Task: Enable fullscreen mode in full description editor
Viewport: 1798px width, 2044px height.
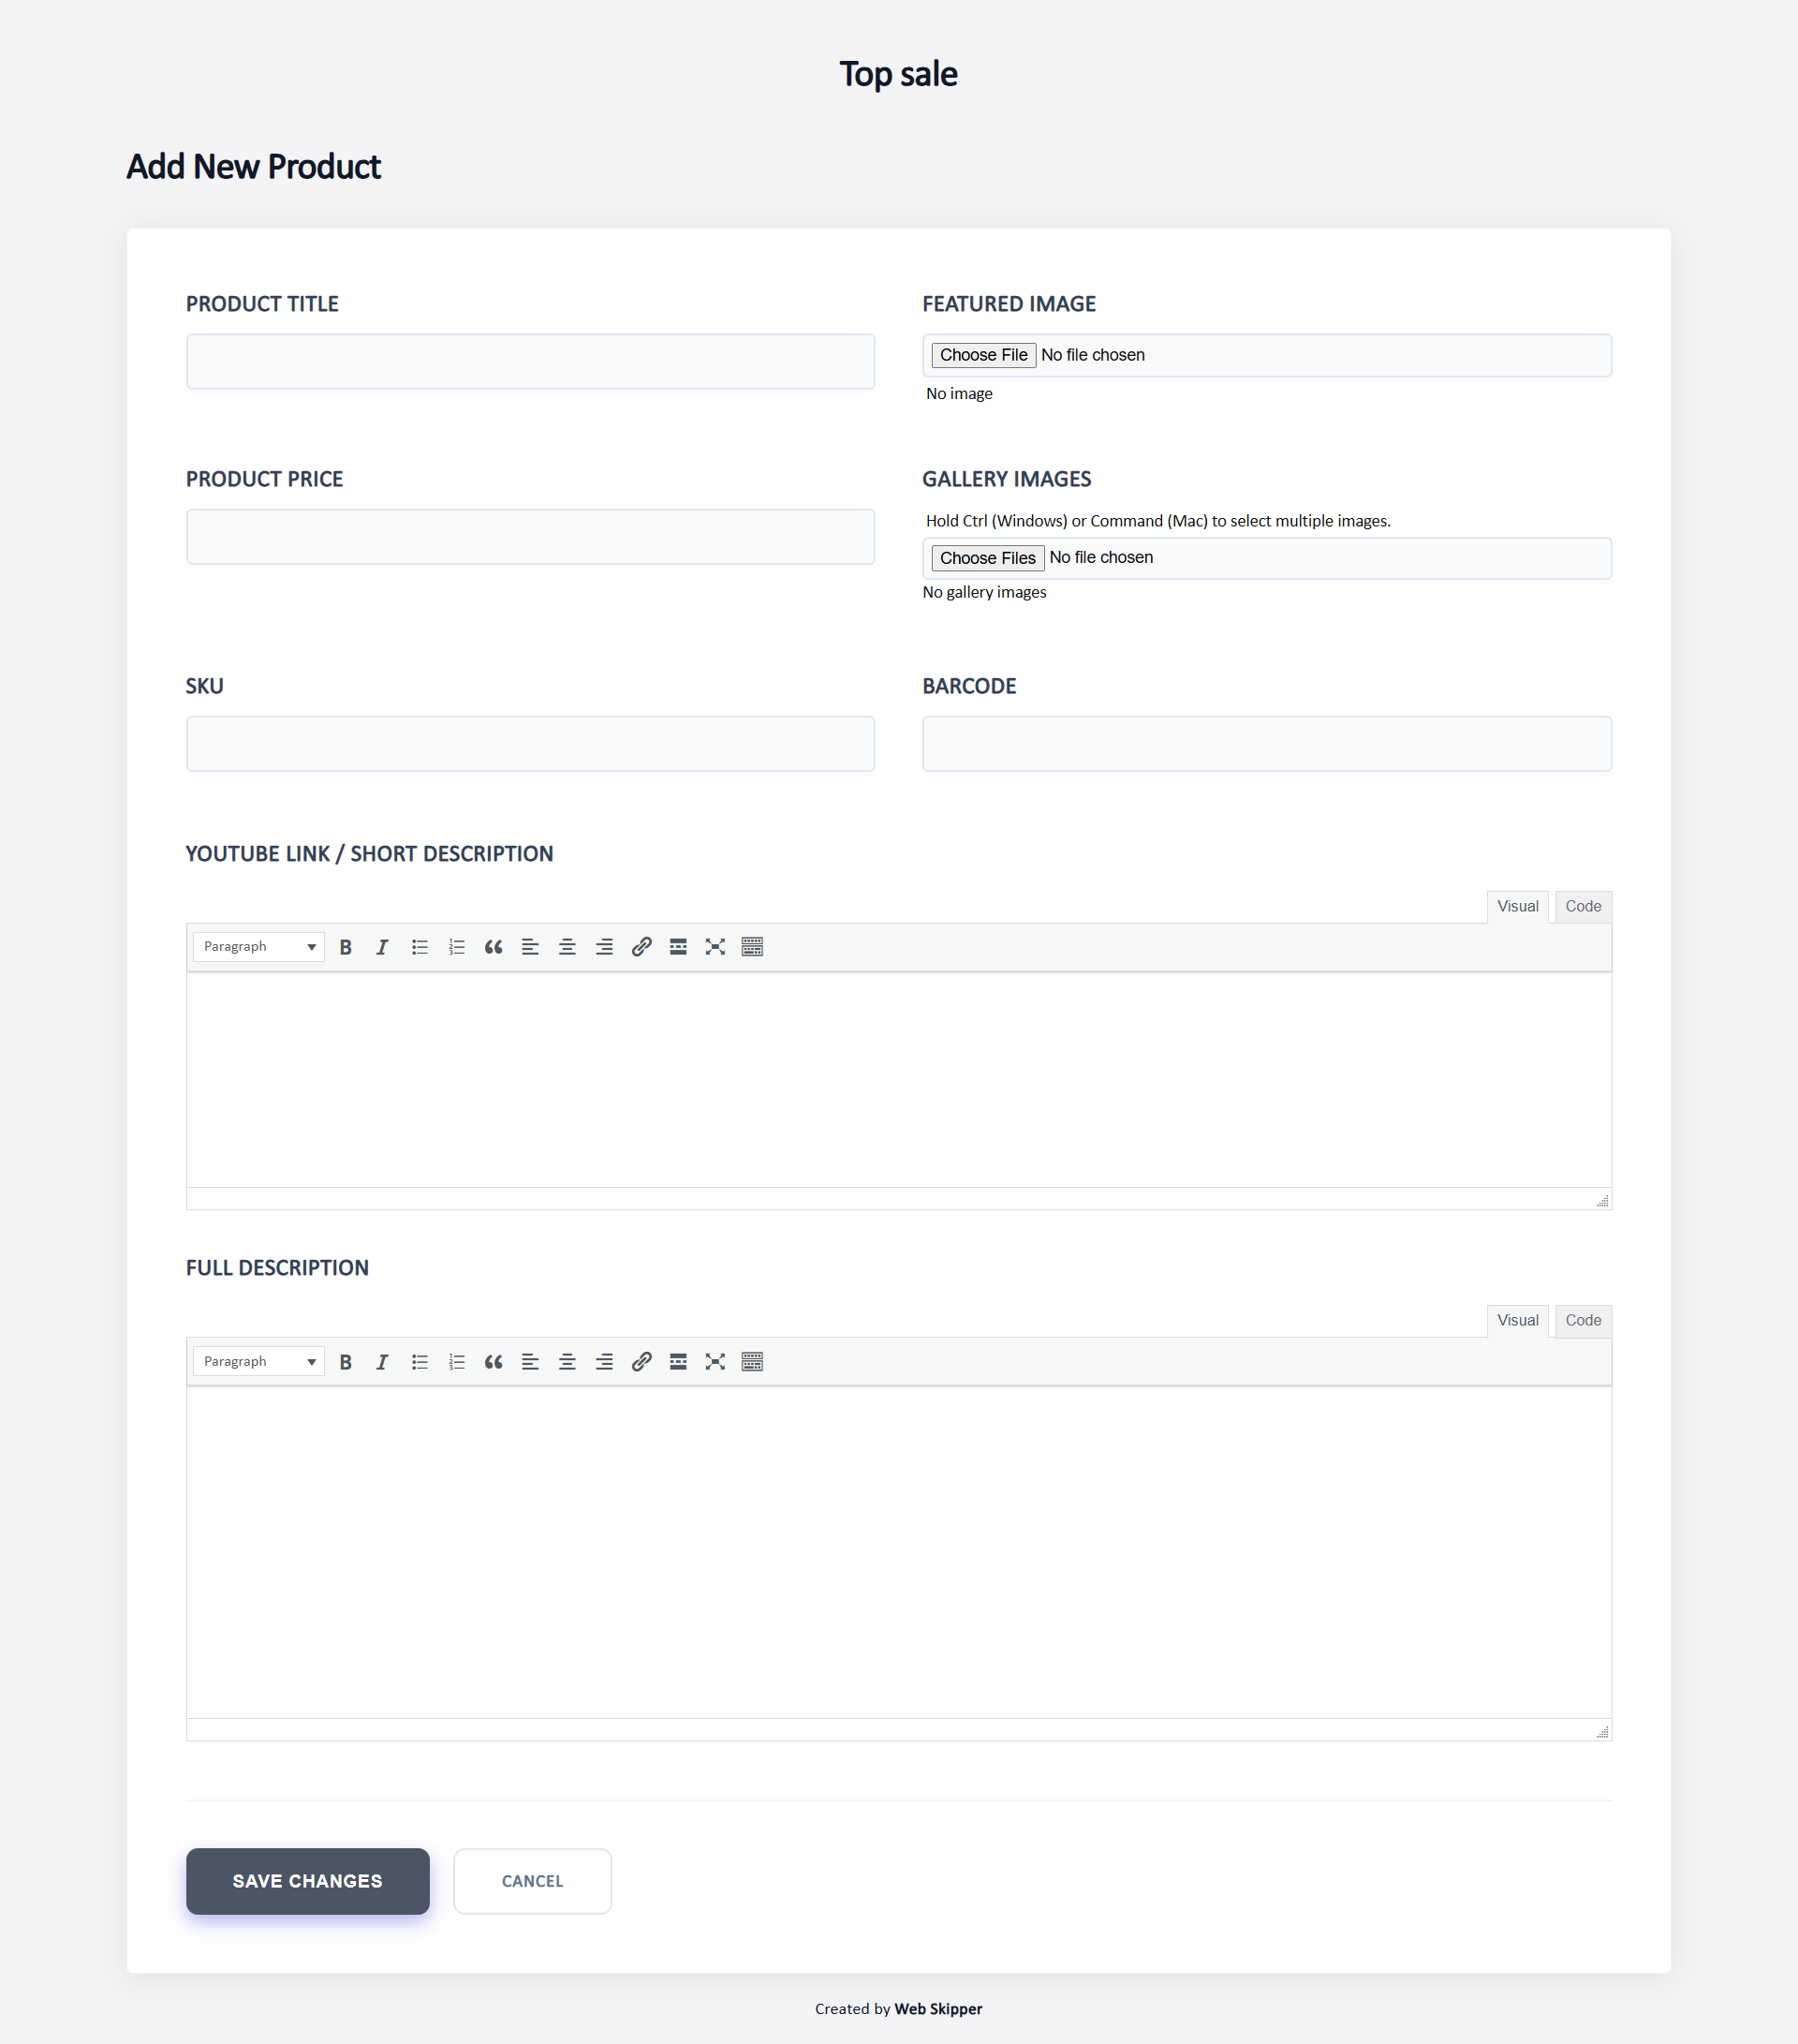Action: click(715, 1361)
